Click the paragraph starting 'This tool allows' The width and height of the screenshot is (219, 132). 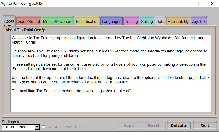pos(109,53)
